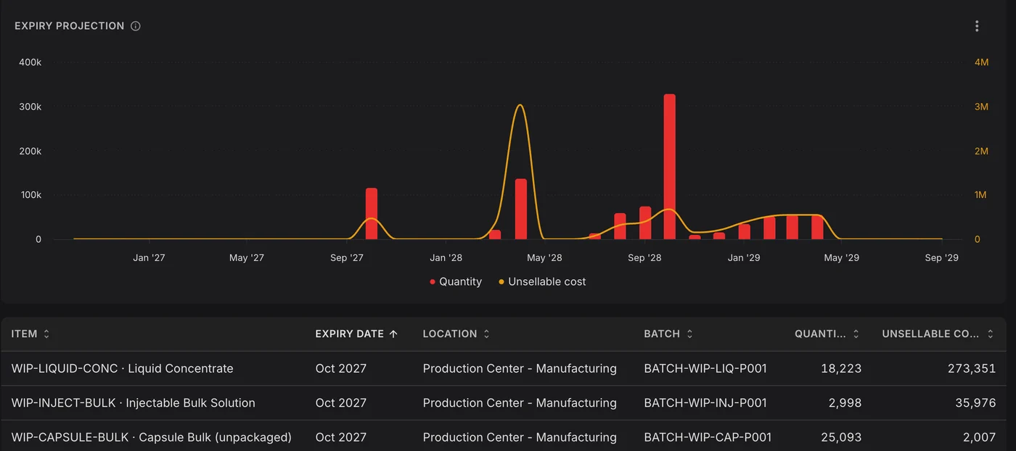Sort table by Expiry Date column
1016x451 pixels.
[356, 334]
